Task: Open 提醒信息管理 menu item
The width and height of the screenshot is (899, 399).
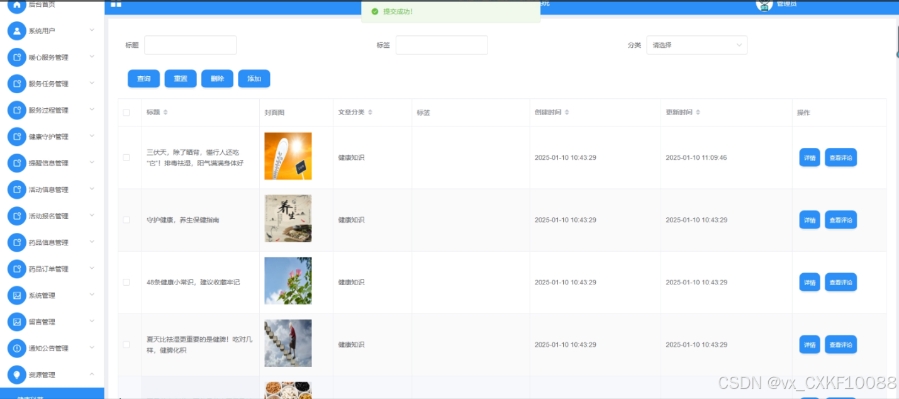Action: (x=52, y=163)
